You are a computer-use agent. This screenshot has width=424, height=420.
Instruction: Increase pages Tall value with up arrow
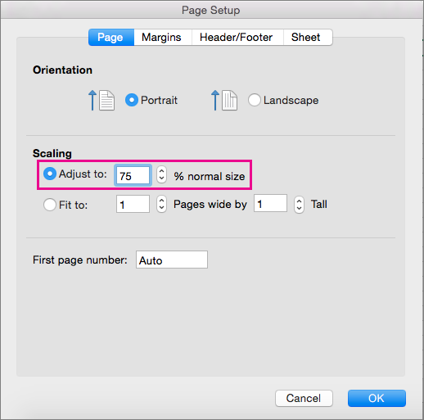pyautogui.click(x=299, y=201)
